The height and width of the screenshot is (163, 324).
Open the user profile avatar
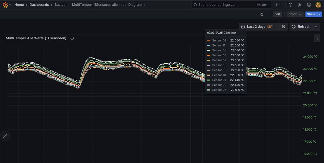[x=318, y=5]
